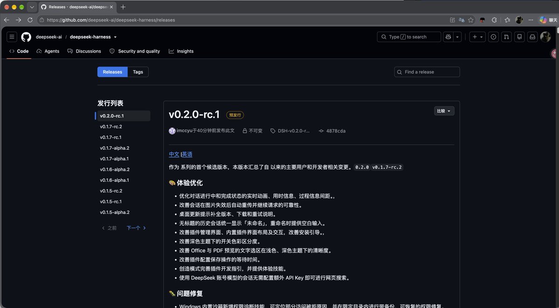Open the issues icon in header
The image size is (559, 308).
493,37
